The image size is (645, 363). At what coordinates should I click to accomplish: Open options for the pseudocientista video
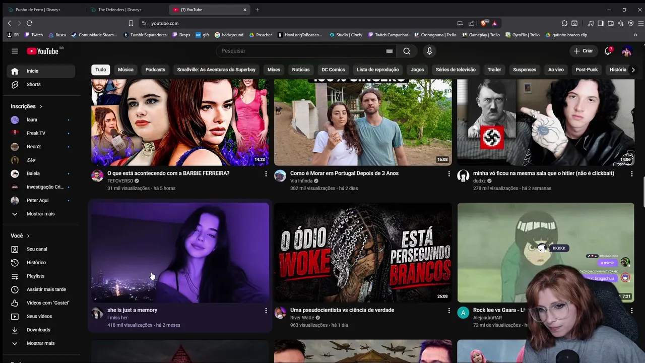[449, 311]
